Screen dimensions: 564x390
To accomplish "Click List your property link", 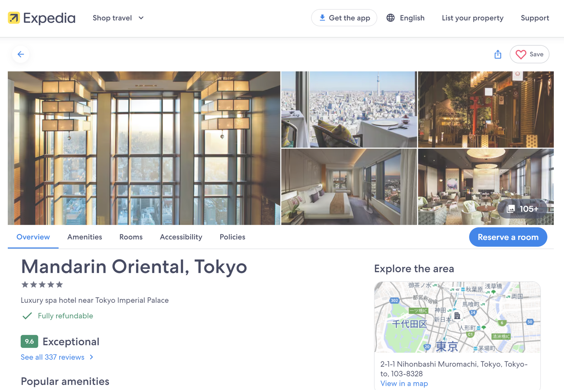I will tap(472, 18).
